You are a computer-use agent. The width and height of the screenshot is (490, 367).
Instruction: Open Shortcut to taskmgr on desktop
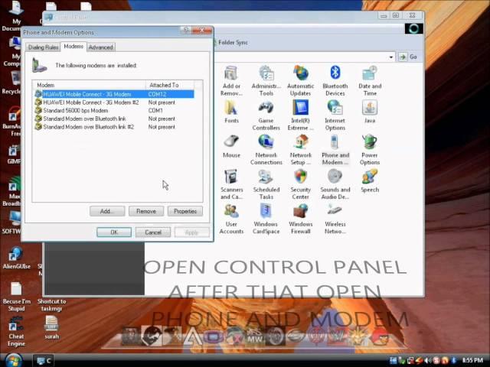(x=51, y=297)
